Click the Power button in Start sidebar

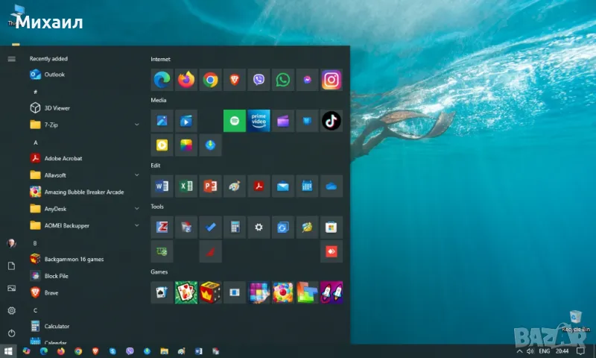[x=11, y=333]
